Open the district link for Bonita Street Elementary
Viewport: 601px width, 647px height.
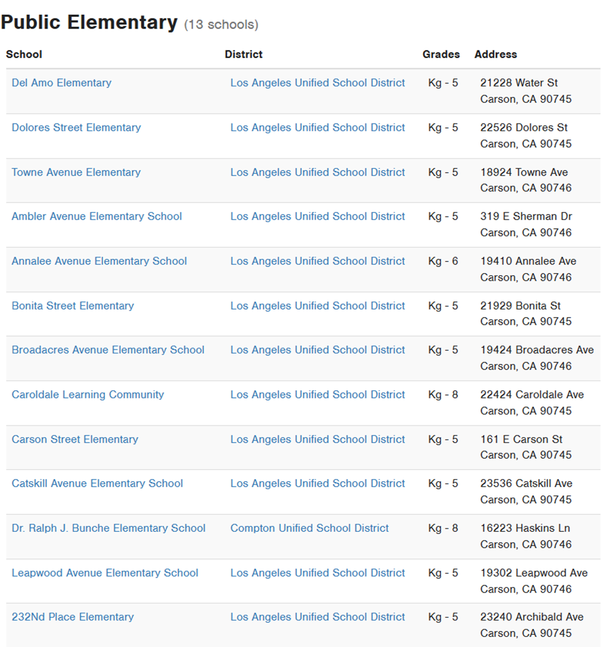[x=318, y=305]
